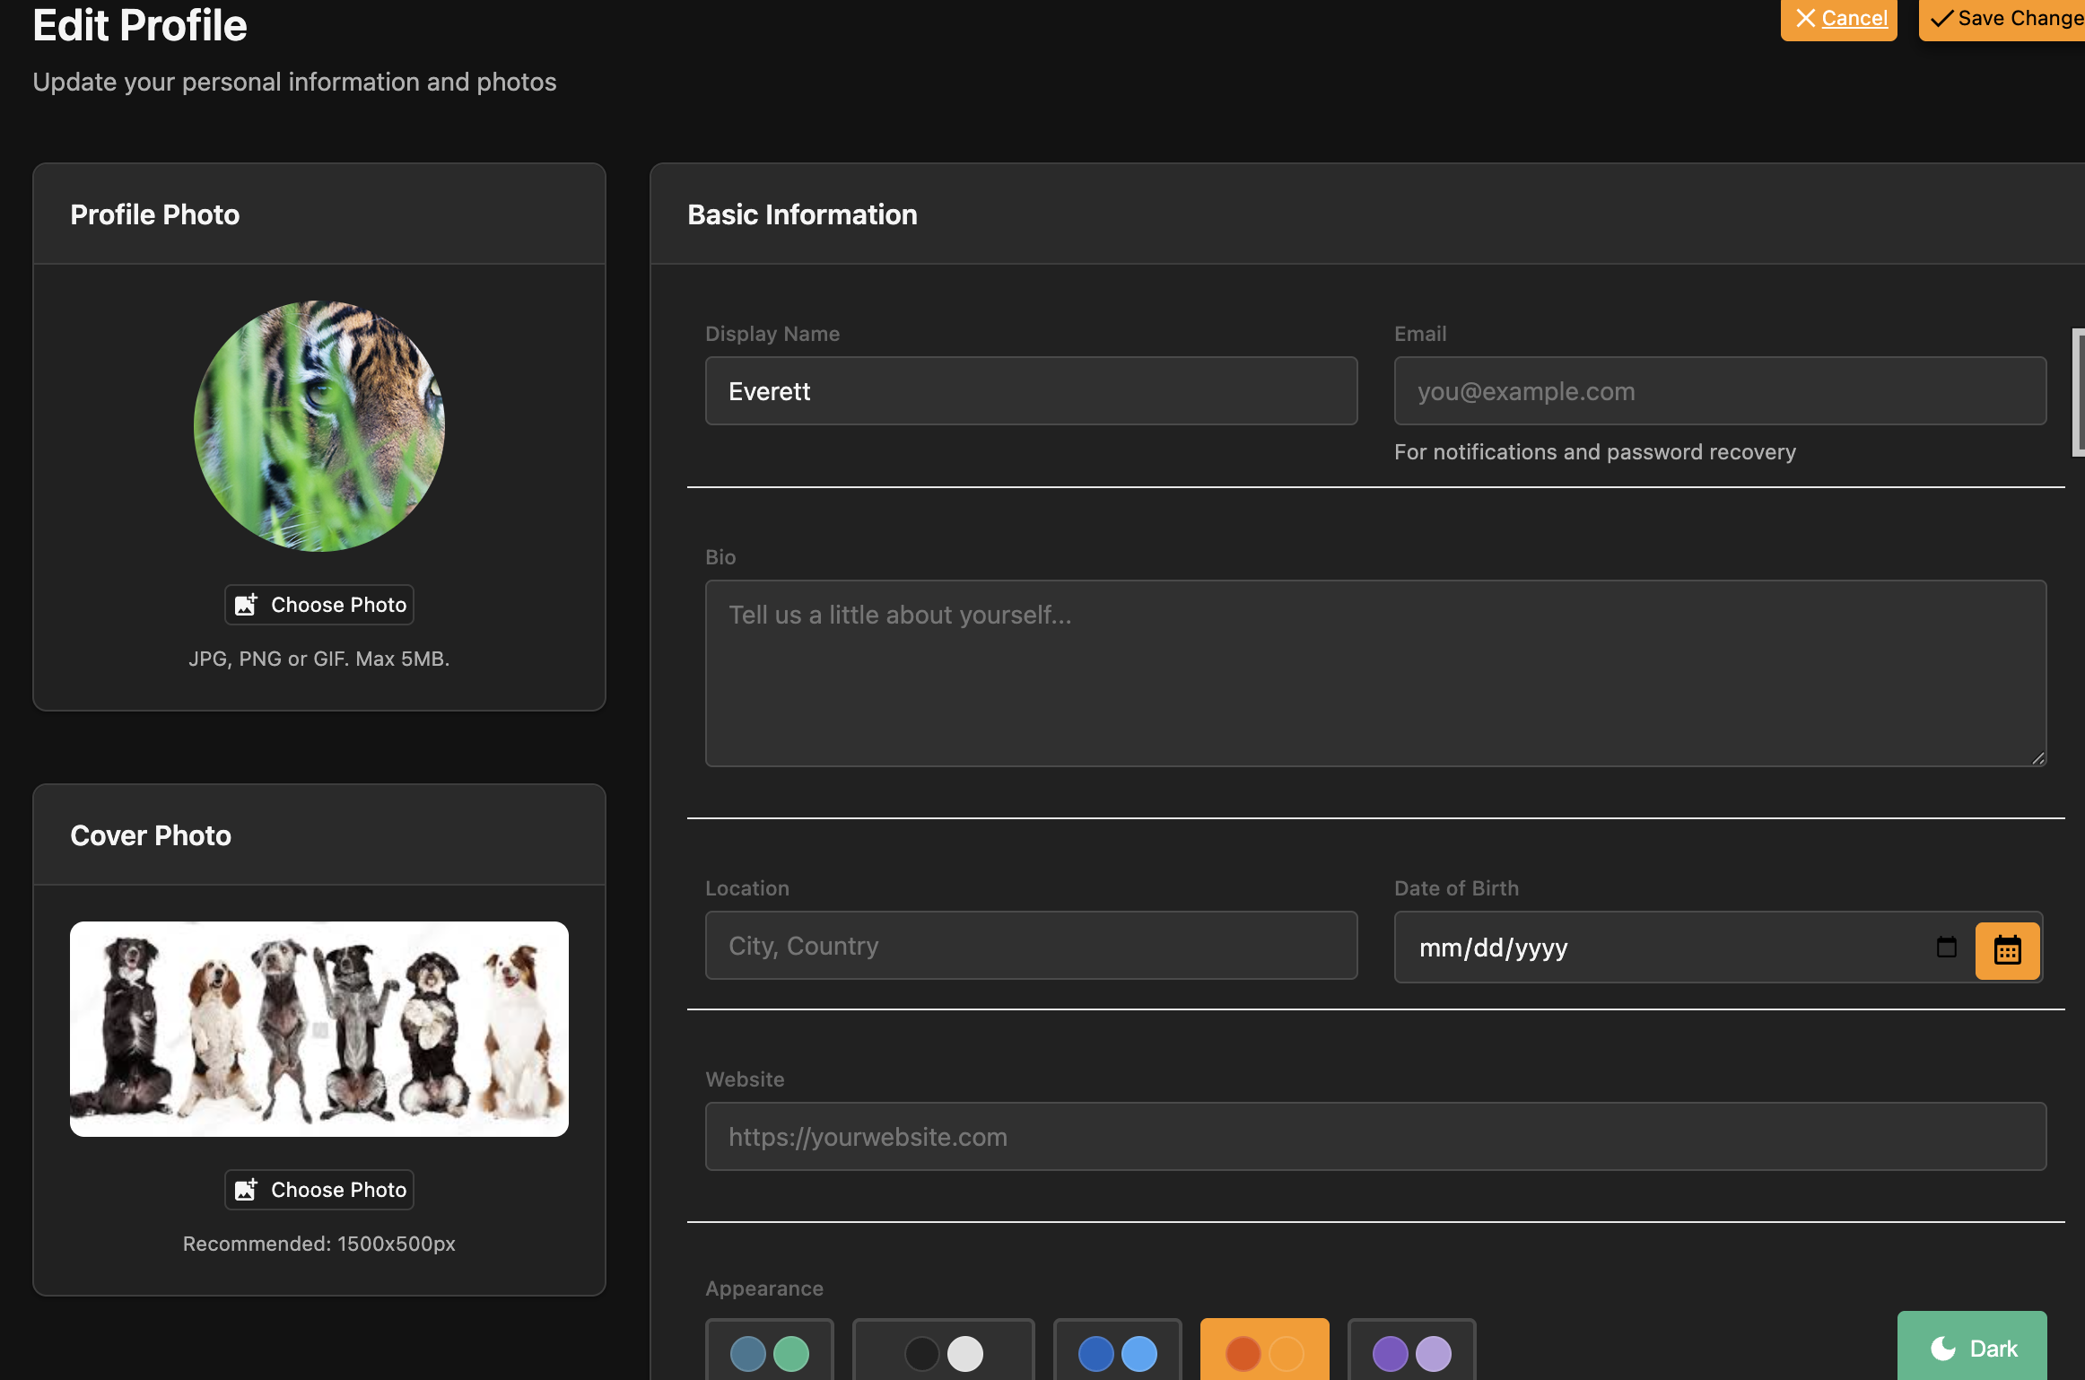Click the dogs cover photo image
Image resolution: width=2085 pixels, height=1380 pixels.
[318, 1029]
